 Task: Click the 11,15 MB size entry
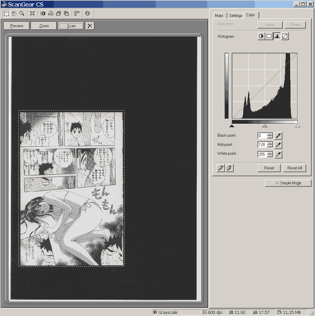pyautogui.click(x=292, y=312)
